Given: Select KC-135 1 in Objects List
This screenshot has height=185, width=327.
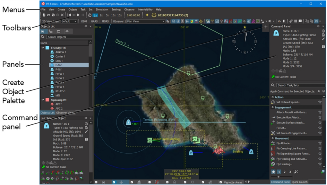Looking at the screenshot, I should coord(60,91).
